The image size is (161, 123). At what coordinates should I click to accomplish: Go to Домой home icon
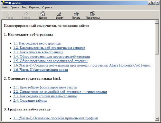point(43,14)
